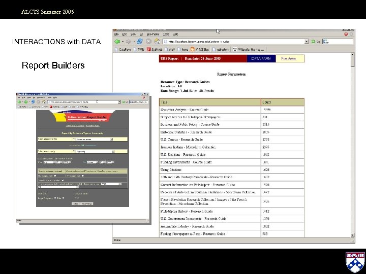The width and height of the screenshot is (366, 274).
Task: Open the Bookmarks menu in URS Report browser
Action: [x=153, y=35]
